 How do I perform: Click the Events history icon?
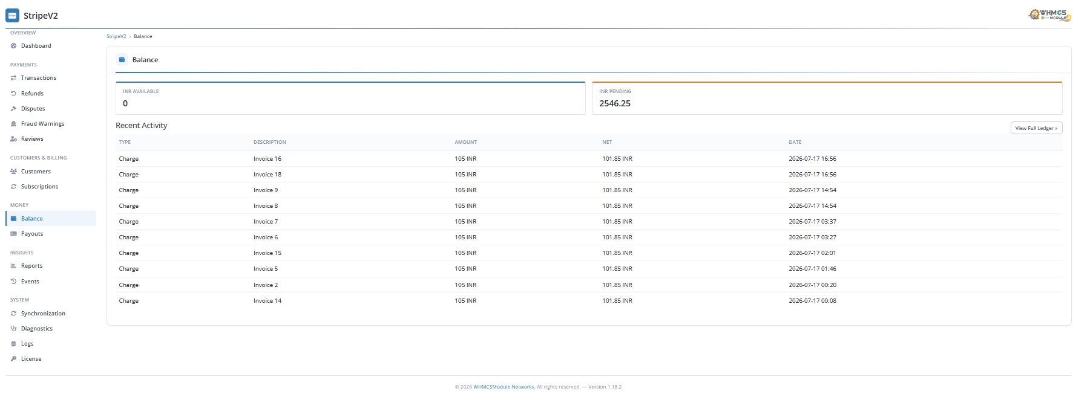pos(13,282)
